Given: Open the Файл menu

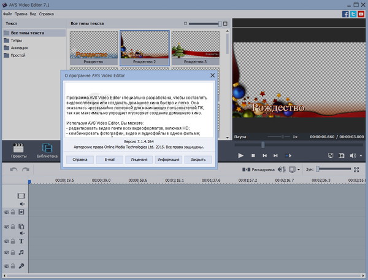Looking at the screenshot, I should 6,13.
